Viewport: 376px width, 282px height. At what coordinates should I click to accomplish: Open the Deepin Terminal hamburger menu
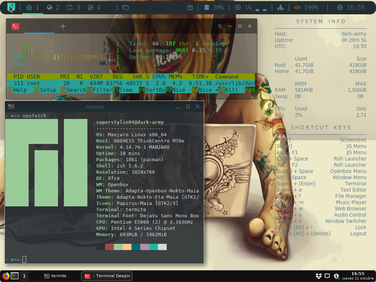pyautogui.click(x=220, y=26)
